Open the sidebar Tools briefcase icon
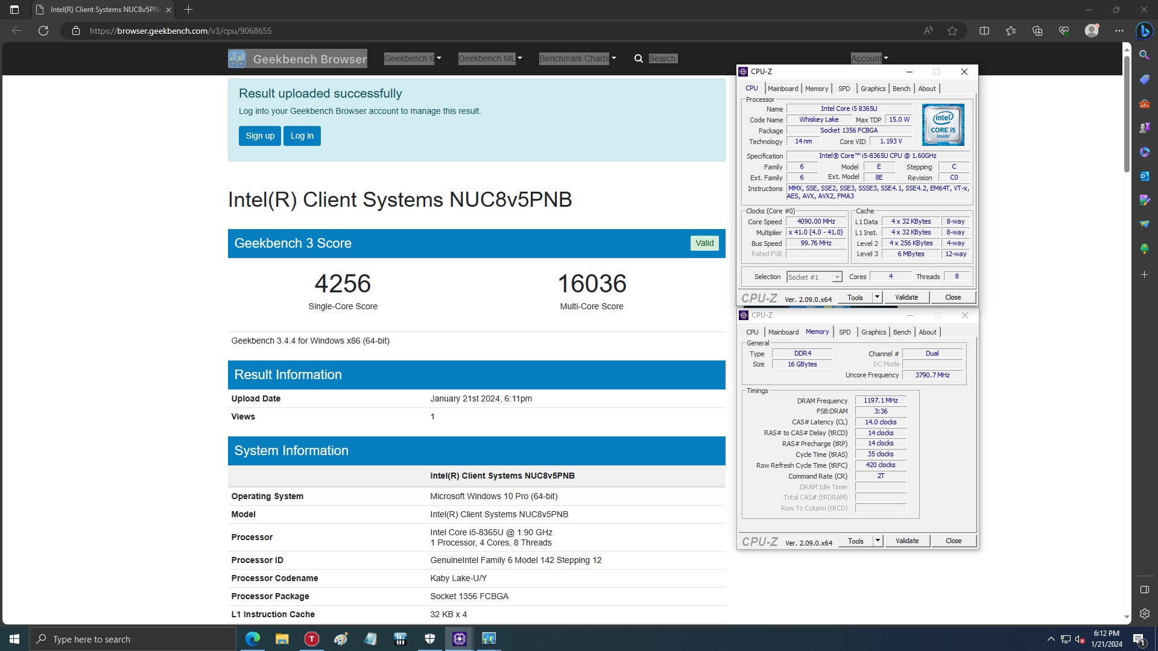 (x=1144, y=103)
